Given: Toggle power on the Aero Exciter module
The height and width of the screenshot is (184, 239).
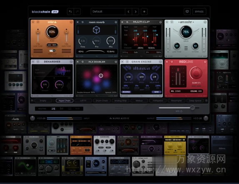Looking at the screenshot, I should click(205, 22).
